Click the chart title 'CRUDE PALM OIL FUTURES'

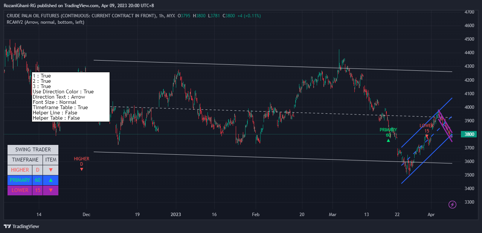(33, 16)
